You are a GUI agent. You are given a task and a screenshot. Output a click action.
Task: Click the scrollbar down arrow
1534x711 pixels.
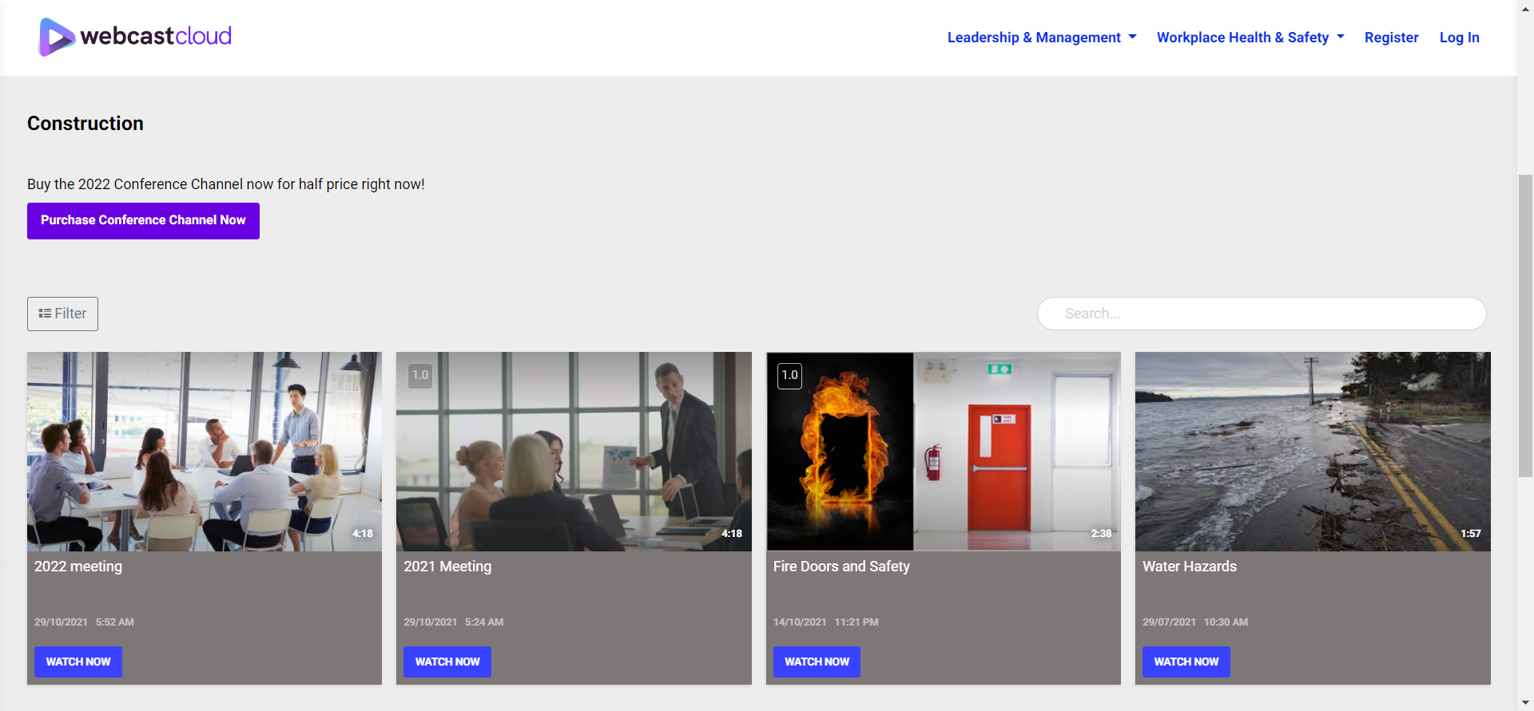coord(1525,703)
